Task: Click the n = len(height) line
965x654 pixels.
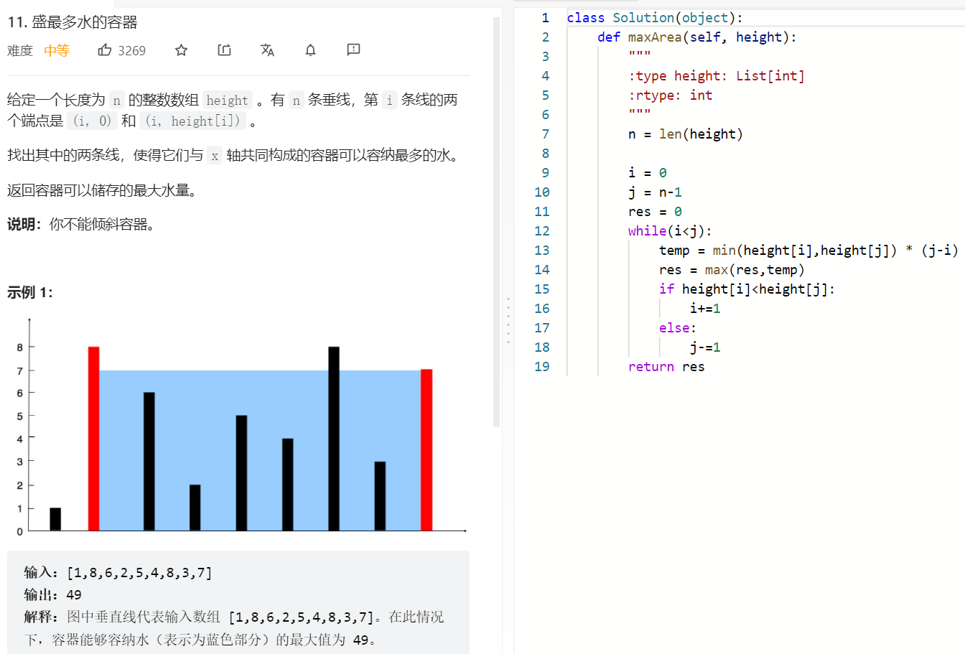Action: [686, 134]
